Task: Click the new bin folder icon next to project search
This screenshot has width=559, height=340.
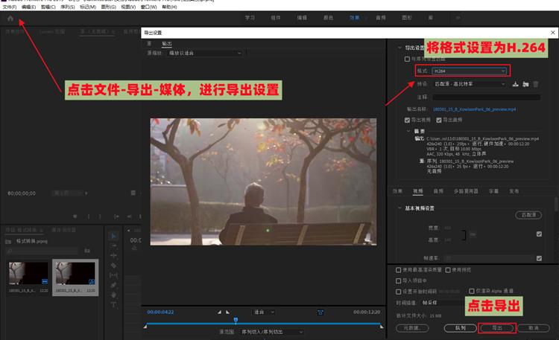Action: pos(87,251)
